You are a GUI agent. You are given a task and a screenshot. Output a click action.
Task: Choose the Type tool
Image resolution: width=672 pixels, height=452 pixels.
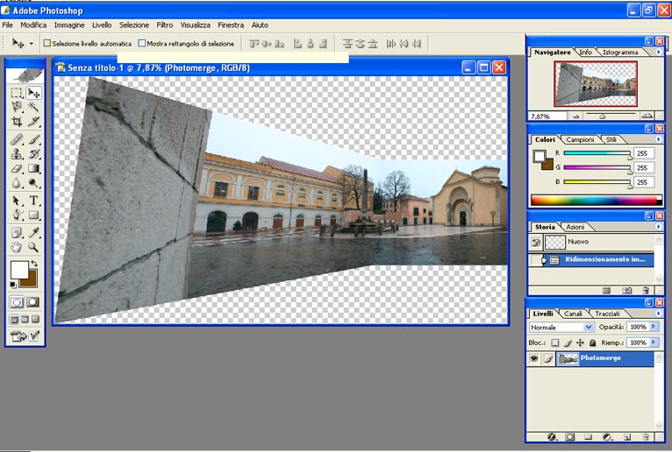[x=34, y=201]
